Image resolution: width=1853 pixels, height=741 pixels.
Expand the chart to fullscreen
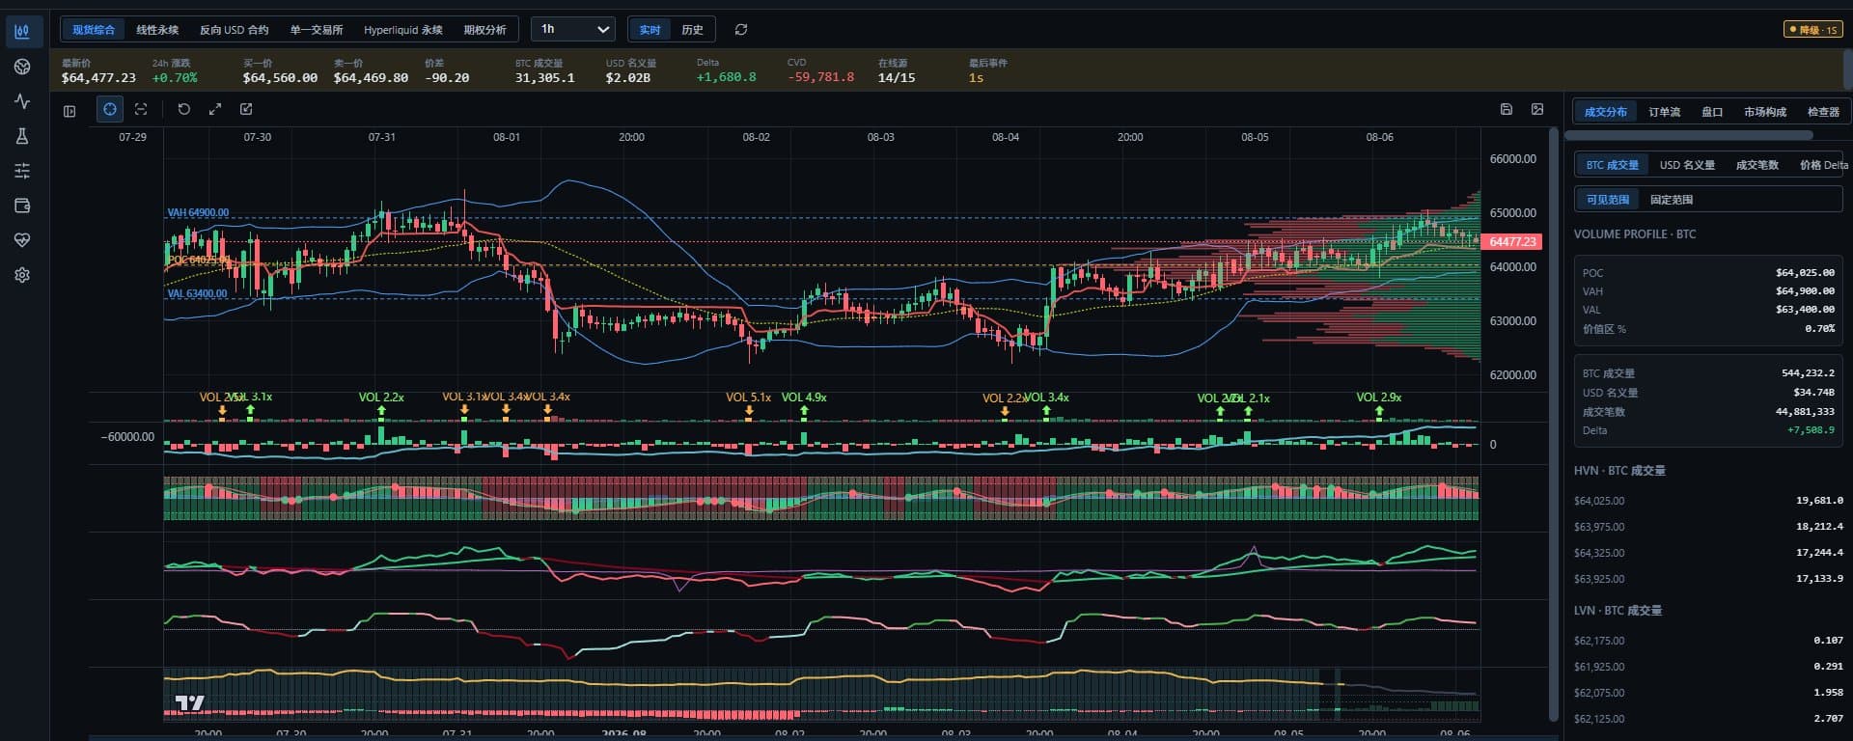coord(215,109)
